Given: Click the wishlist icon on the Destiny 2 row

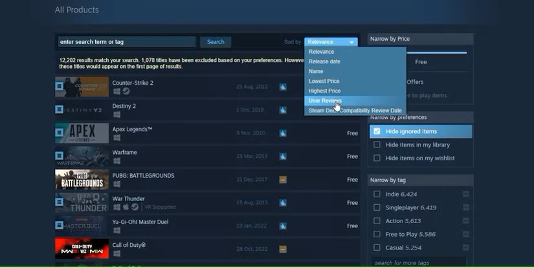Looking at the screenshot, I should point(60,109).
